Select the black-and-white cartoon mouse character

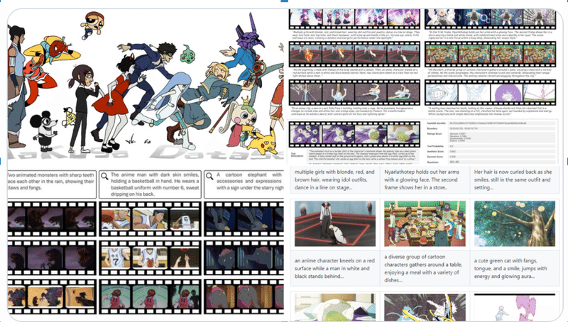coord(45,132)
